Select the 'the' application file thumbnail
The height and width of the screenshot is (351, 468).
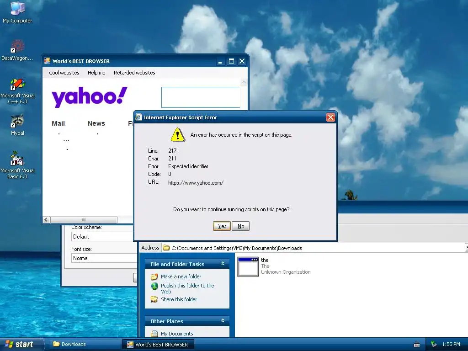coord(248,266)
